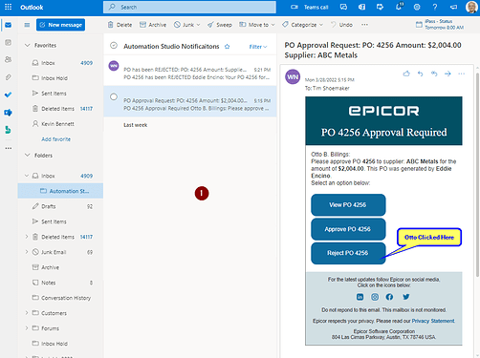Click the Archive toolbar item

(x=153, y=25)
